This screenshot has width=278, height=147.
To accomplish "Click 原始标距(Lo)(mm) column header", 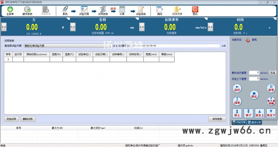I will coord(37,55).
